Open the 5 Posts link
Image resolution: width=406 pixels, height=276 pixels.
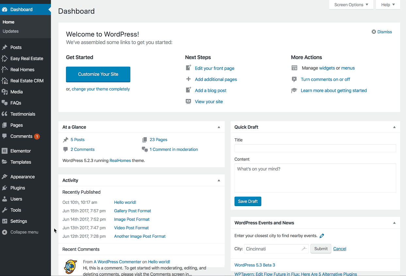click(x=77, y=139)
